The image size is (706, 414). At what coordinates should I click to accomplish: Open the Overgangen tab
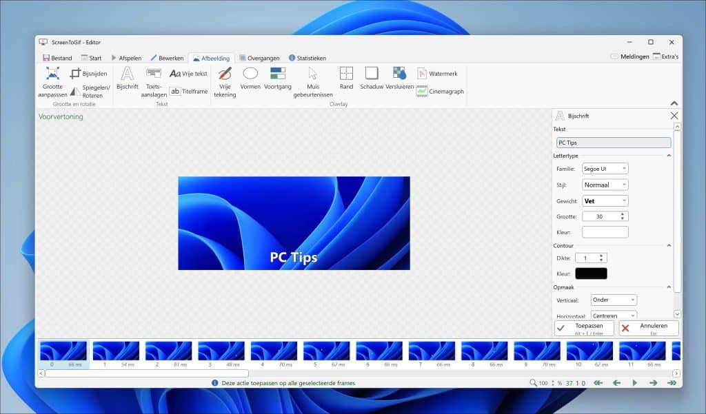259,58
